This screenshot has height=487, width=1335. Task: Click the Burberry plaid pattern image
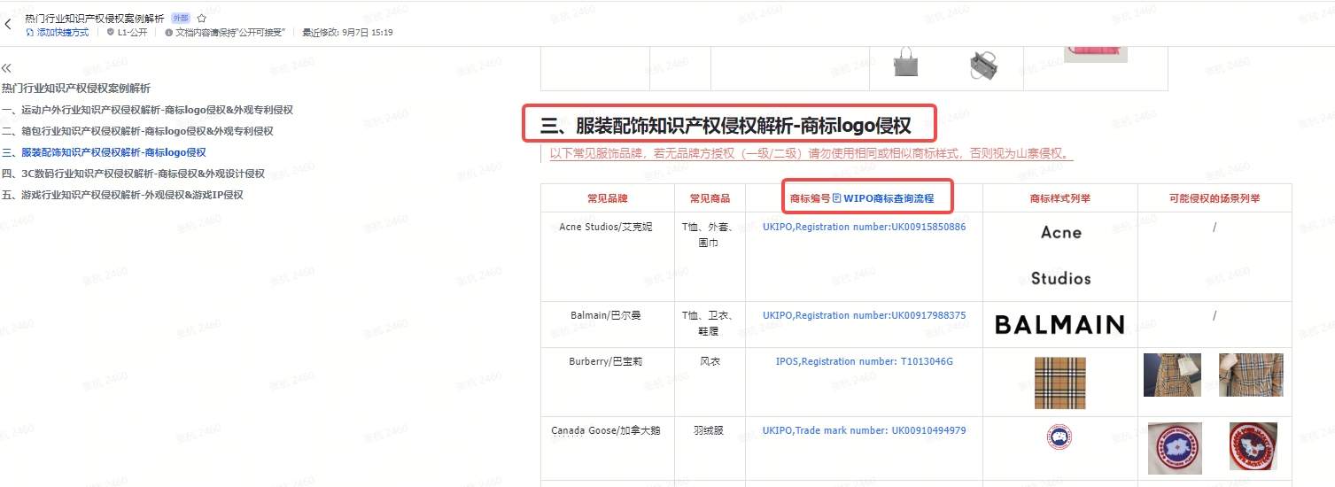(1059, 383)
